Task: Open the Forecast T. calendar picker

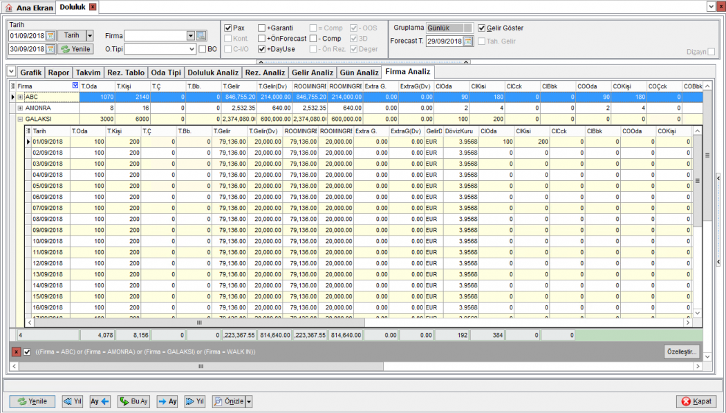Action: [469, 41]
